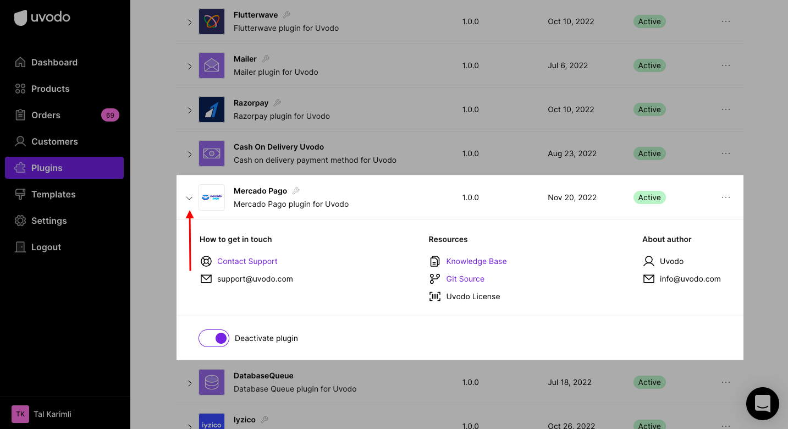Click the support@uvodo.com email address
Image resolution: width=788 pixels, height=429 pixels.
pos(255,279)
